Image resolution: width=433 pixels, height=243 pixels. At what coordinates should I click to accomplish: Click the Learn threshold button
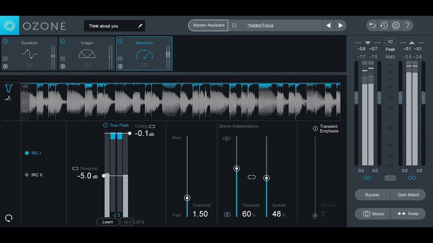107,222
